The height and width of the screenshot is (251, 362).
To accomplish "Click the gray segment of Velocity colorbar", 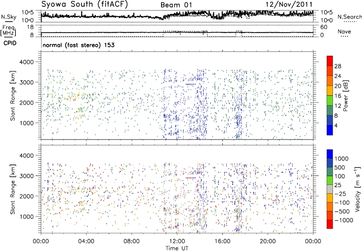I will [x=330, y=189].
